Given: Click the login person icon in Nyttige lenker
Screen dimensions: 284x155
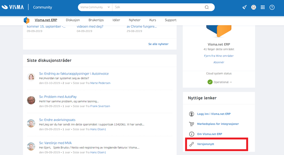Looking at the screenshot, I should (x=191, y=114).
